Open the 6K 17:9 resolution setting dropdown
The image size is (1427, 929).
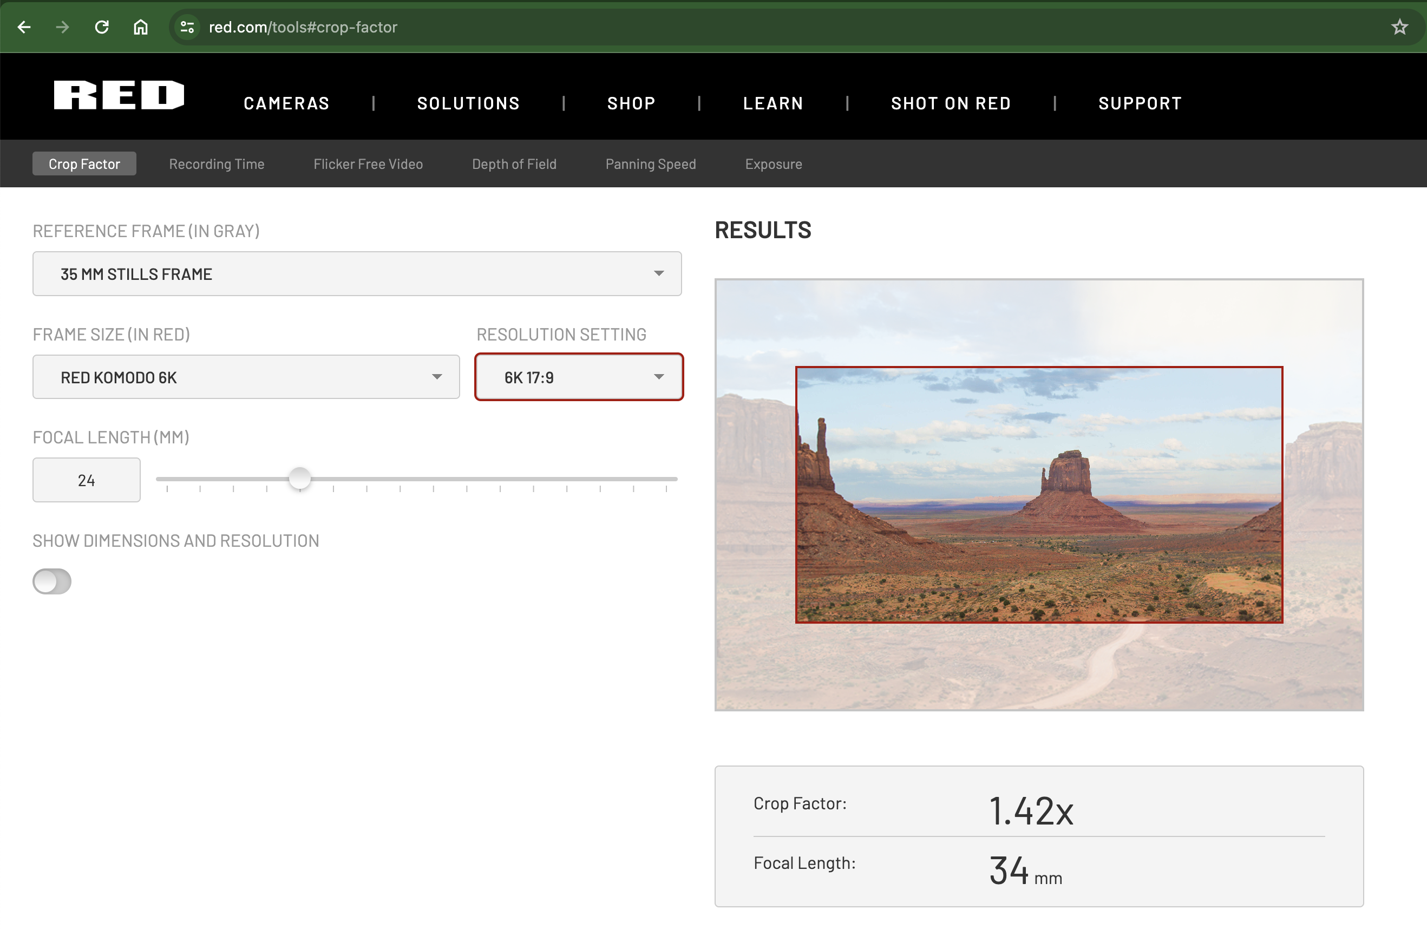click(579, 377)
